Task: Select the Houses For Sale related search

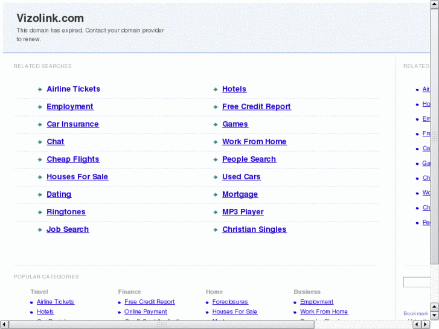Action: [x=77, y=177]
